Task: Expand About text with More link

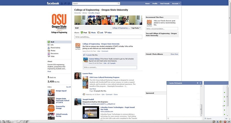Action: [x=49, y=72]
